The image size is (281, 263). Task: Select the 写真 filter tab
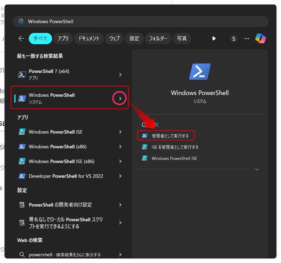pyautogui.click(x=182, y=39)
